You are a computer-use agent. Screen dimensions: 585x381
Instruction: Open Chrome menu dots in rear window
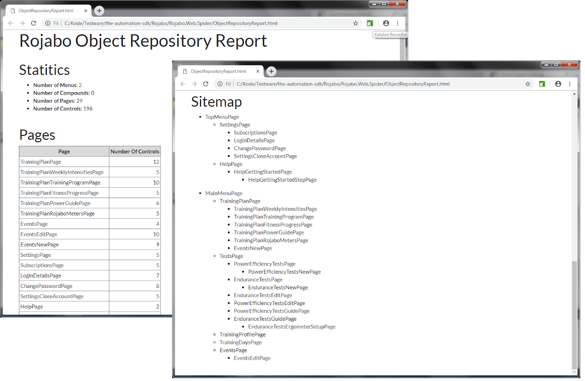pyautogui.click(x=398, y=23)
